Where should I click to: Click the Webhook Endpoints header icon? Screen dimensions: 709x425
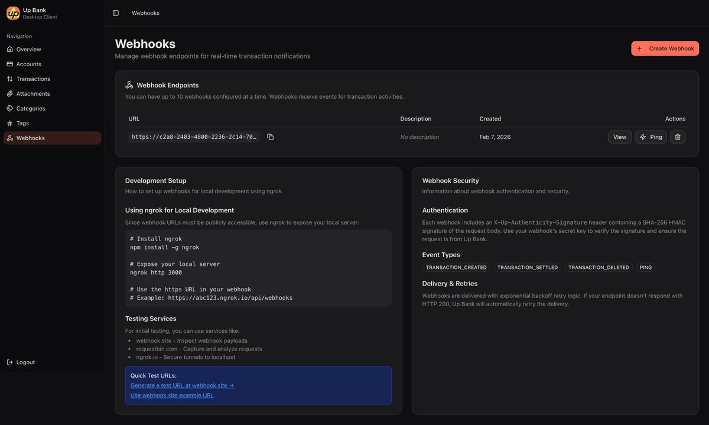pos(129,85)
